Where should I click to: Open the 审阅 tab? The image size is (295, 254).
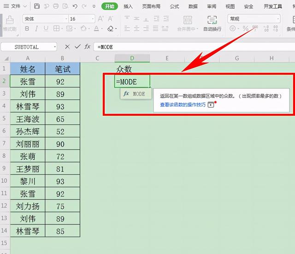(x=212, y=6)
